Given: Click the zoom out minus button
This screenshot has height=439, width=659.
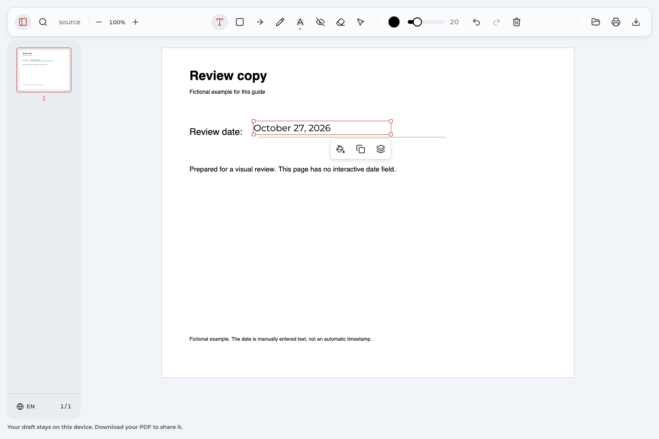Looking at the screenshot, I should (99, 22).
